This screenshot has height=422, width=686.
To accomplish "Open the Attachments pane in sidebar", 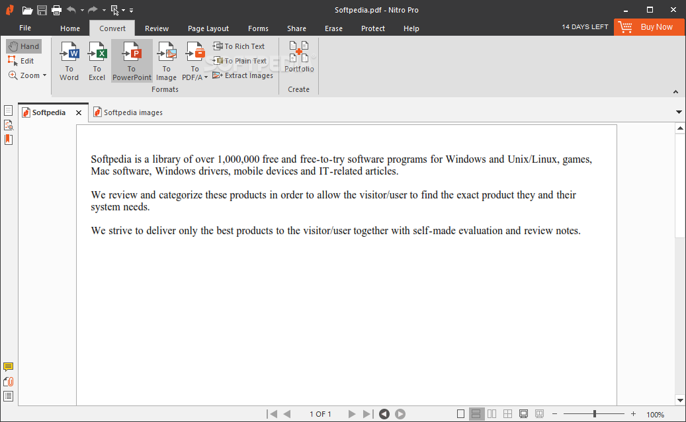I will pyautogui.click(x=9, y=382).
